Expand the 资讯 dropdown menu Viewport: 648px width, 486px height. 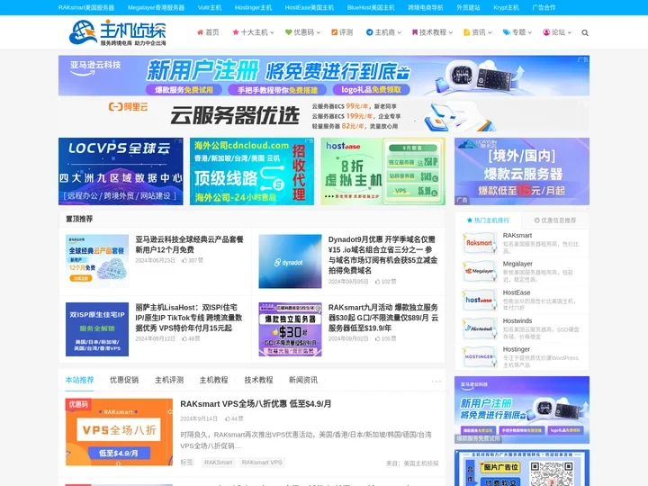490,32
